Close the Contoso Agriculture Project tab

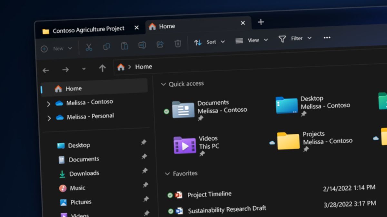(137, 28)
